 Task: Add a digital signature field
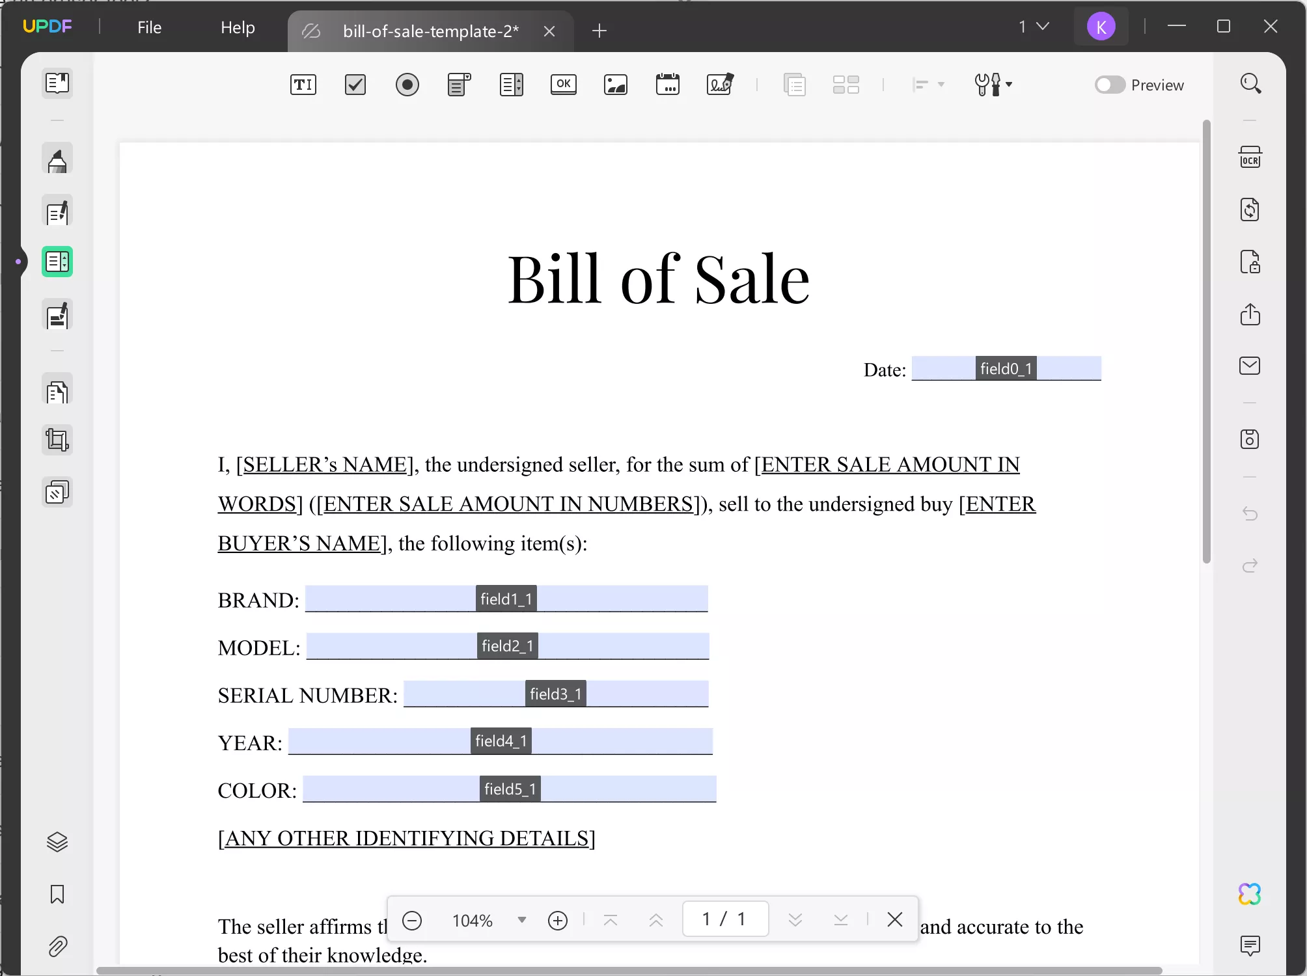[x=720, y=85]
